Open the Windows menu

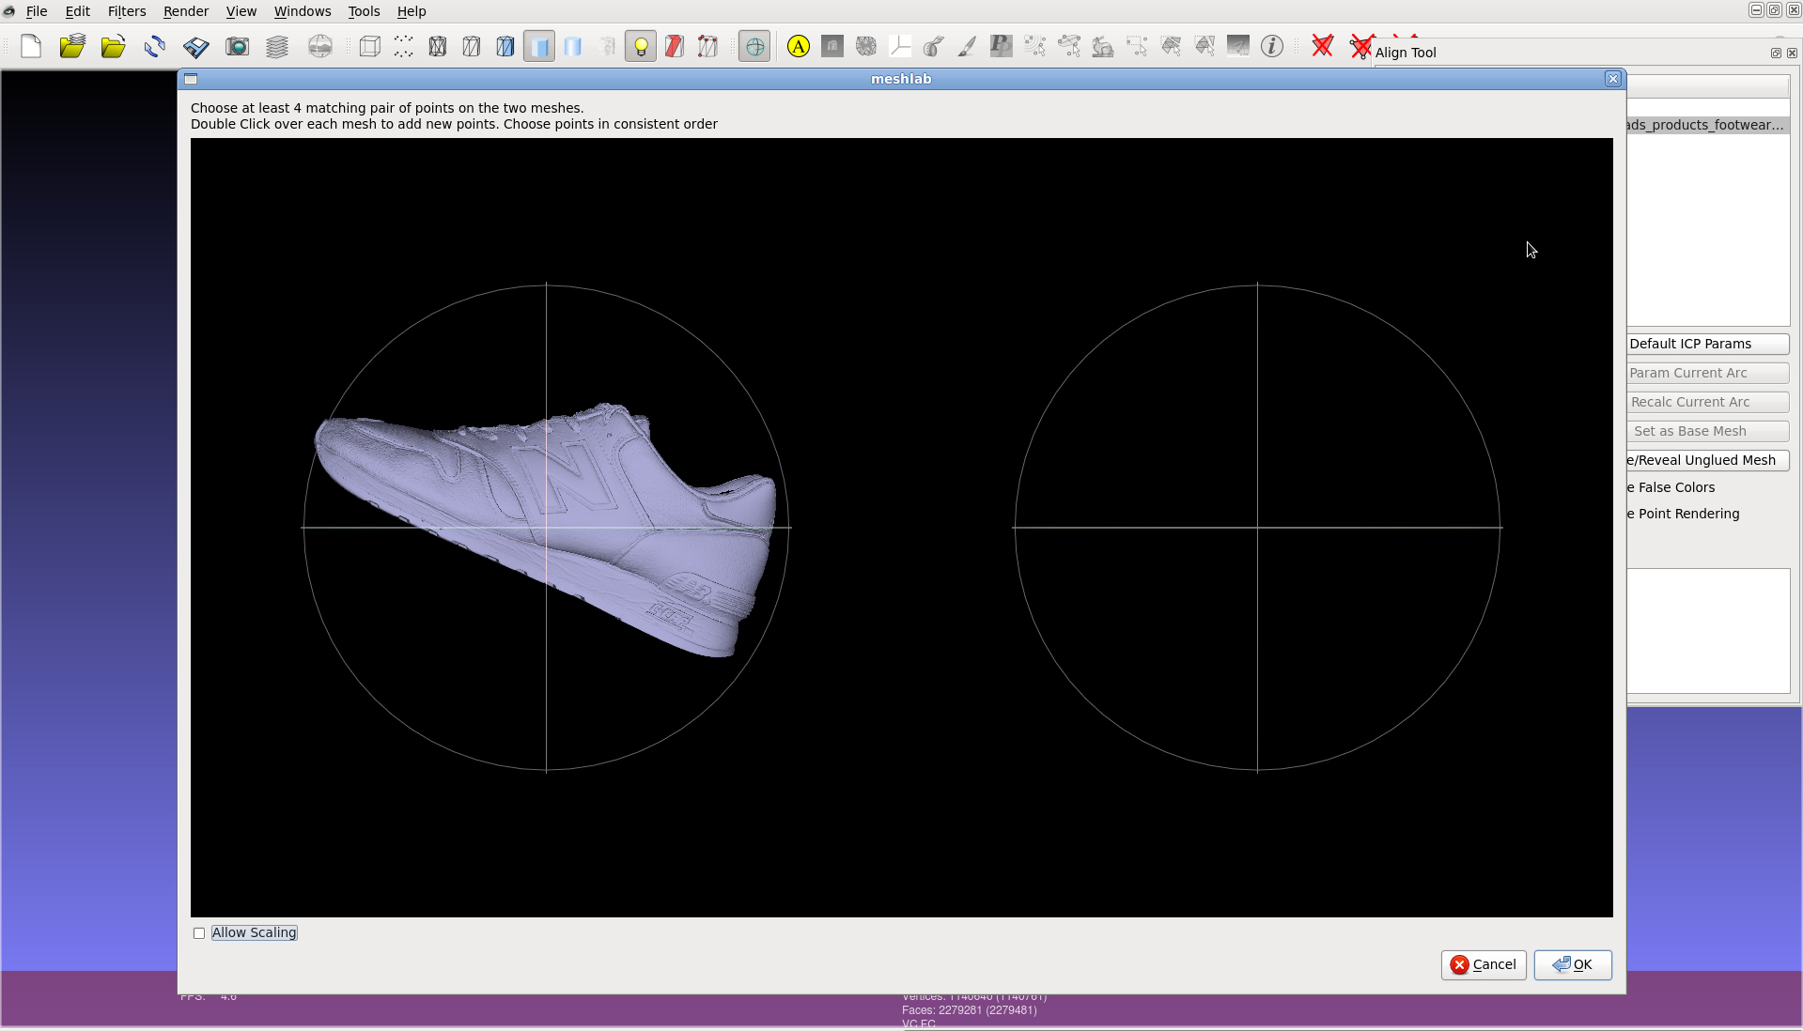pyautogui.click(x=303, y=11)
